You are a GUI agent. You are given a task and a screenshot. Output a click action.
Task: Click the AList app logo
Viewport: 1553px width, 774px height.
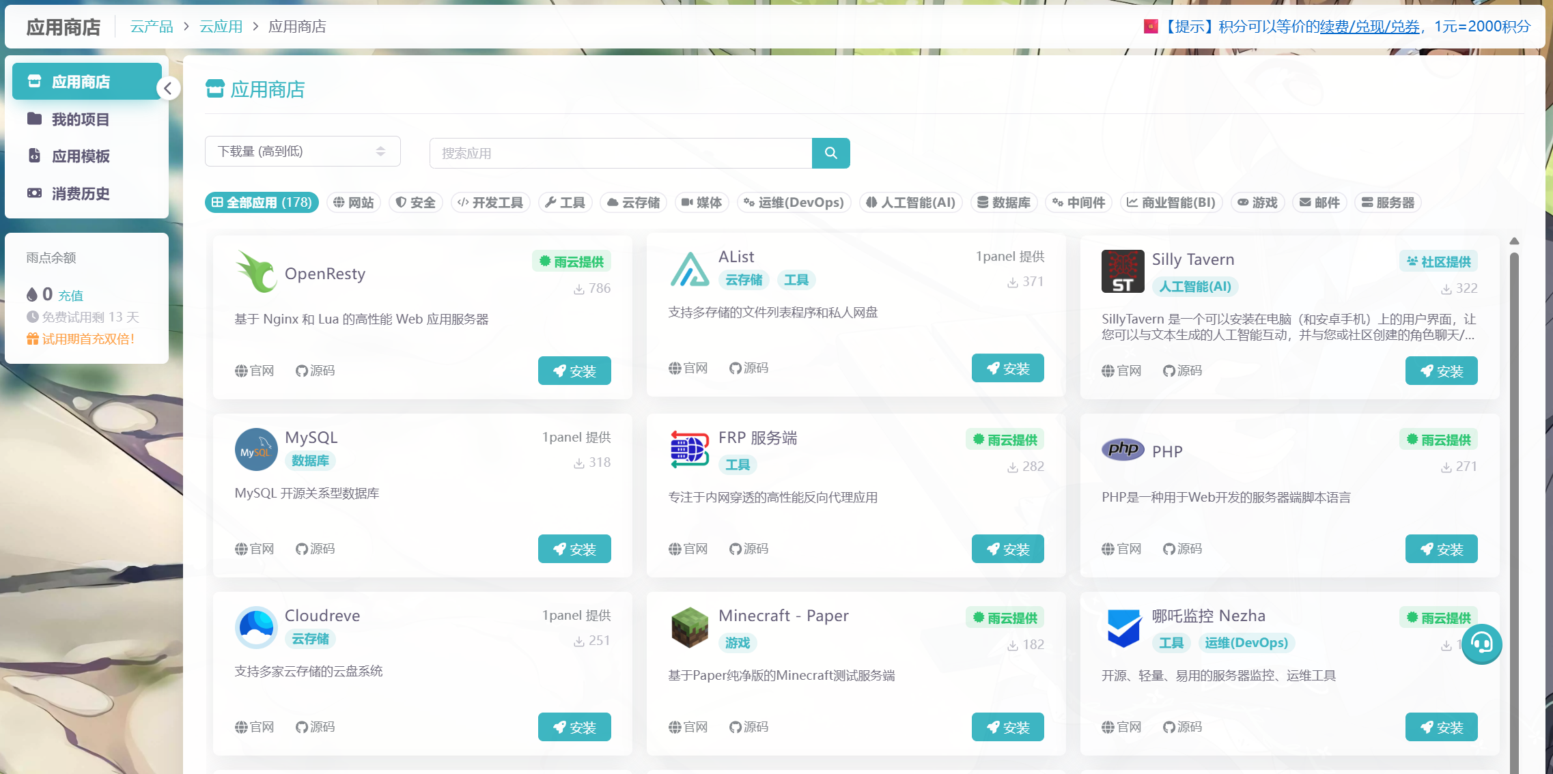point(690,268)
